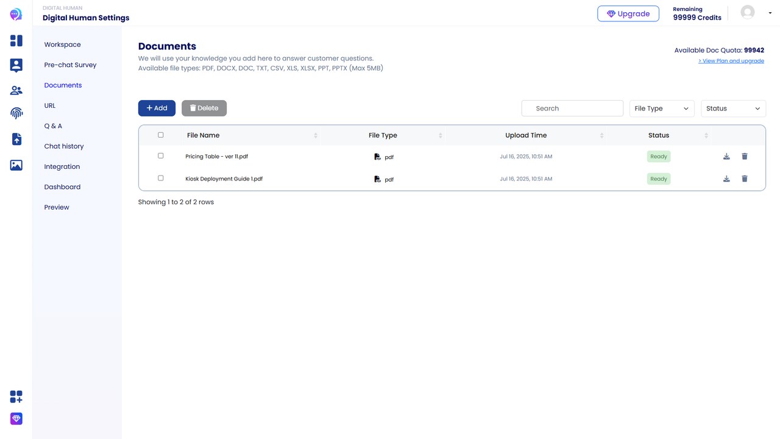Image resolution: width=780 pixels, height=439 pixels.
Task: Toggle the select-all checkbox in table header
Action: pyautogui.click(x=161, y=135)
